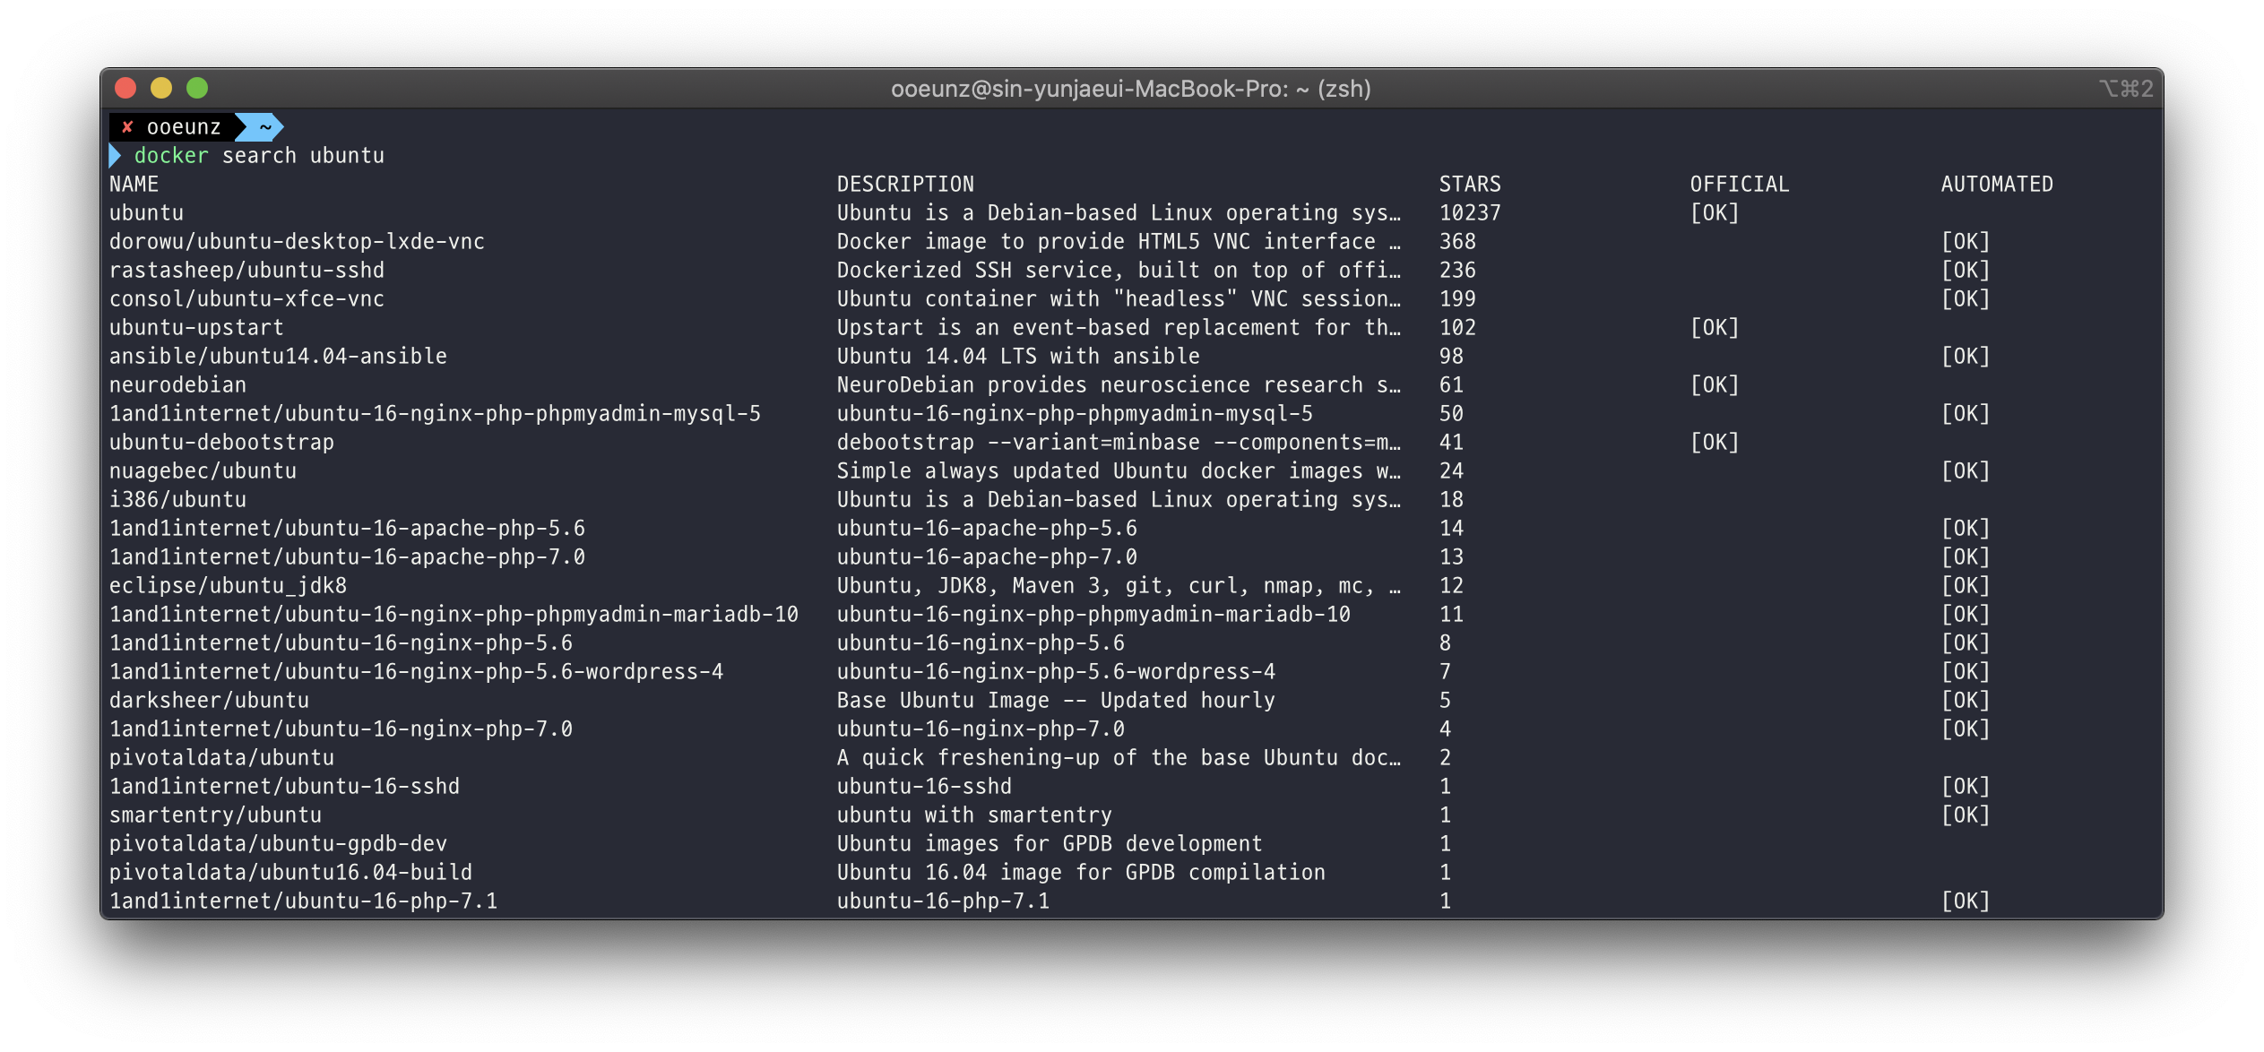
Task: Click the OFFICIAL column header
Action: (x=1739, y=185)
